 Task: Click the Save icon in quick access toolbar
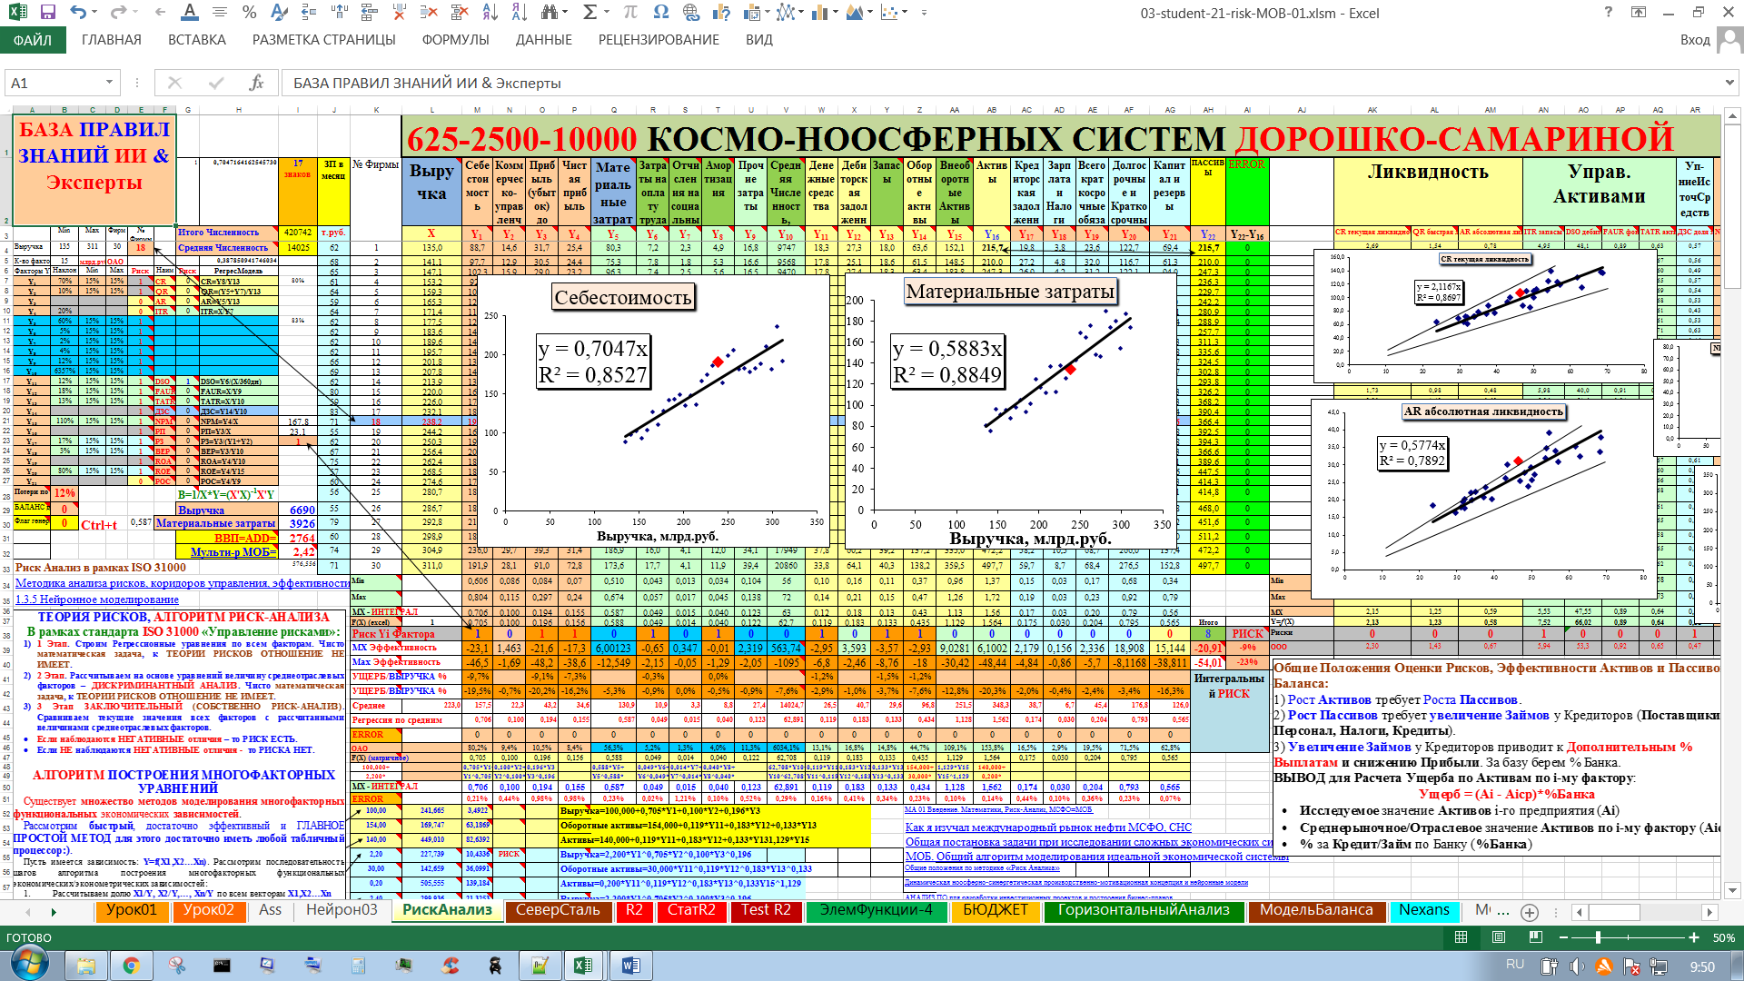coord(47,13)
